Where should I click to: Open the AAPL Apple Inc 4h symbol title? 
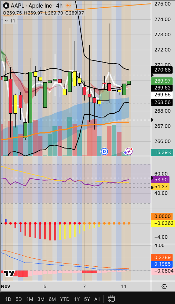click(x=37, y=6)
